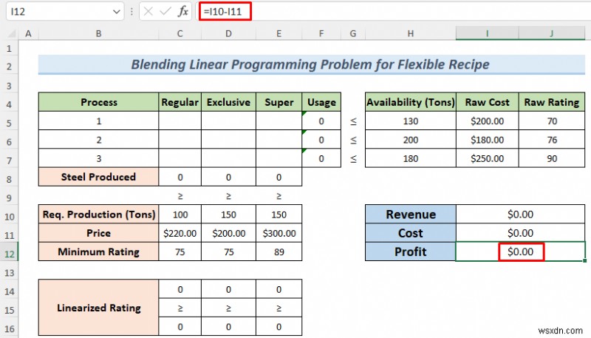Click empty Exclusive cell for Process 2

[228, 140]
